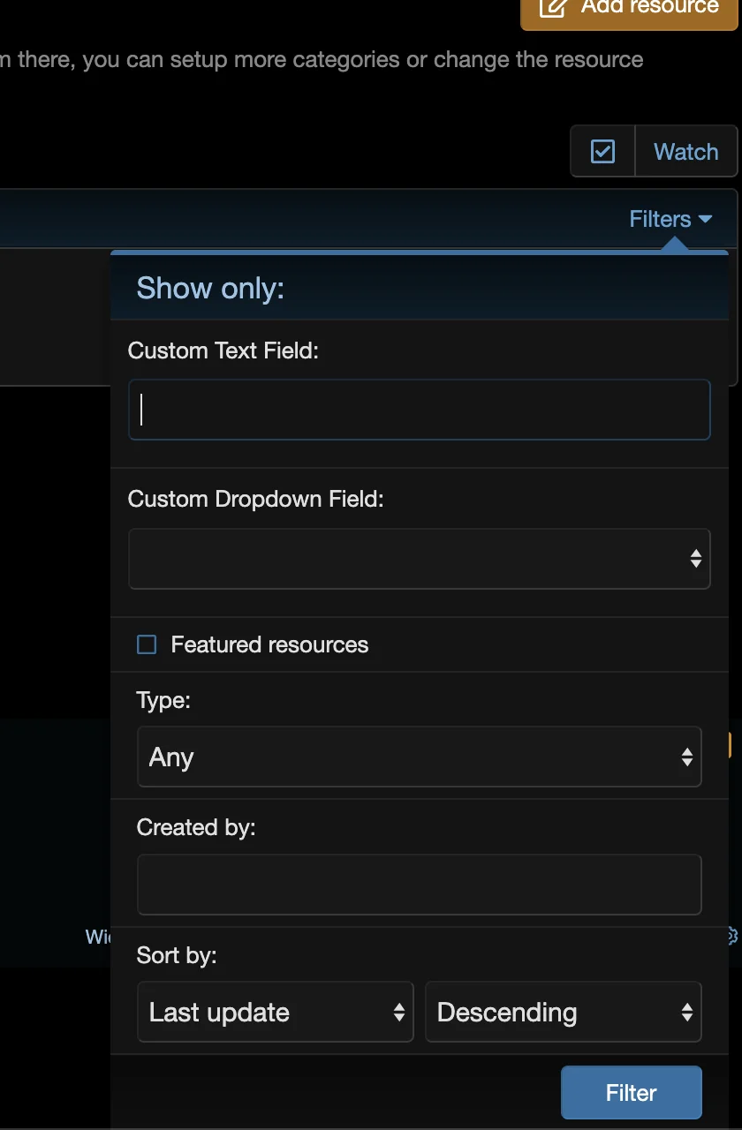Screen dimensions: 742x1130
Task: Click the Created by: label
Action: click(195, 827)
